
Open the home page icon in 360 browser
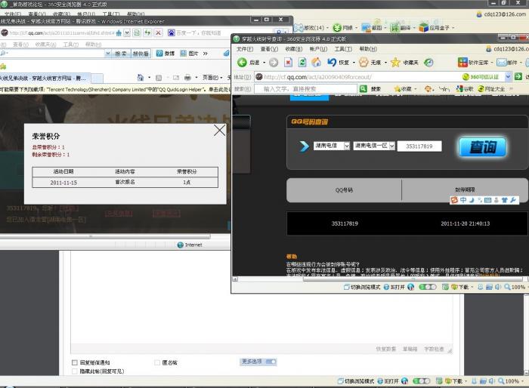316,62
